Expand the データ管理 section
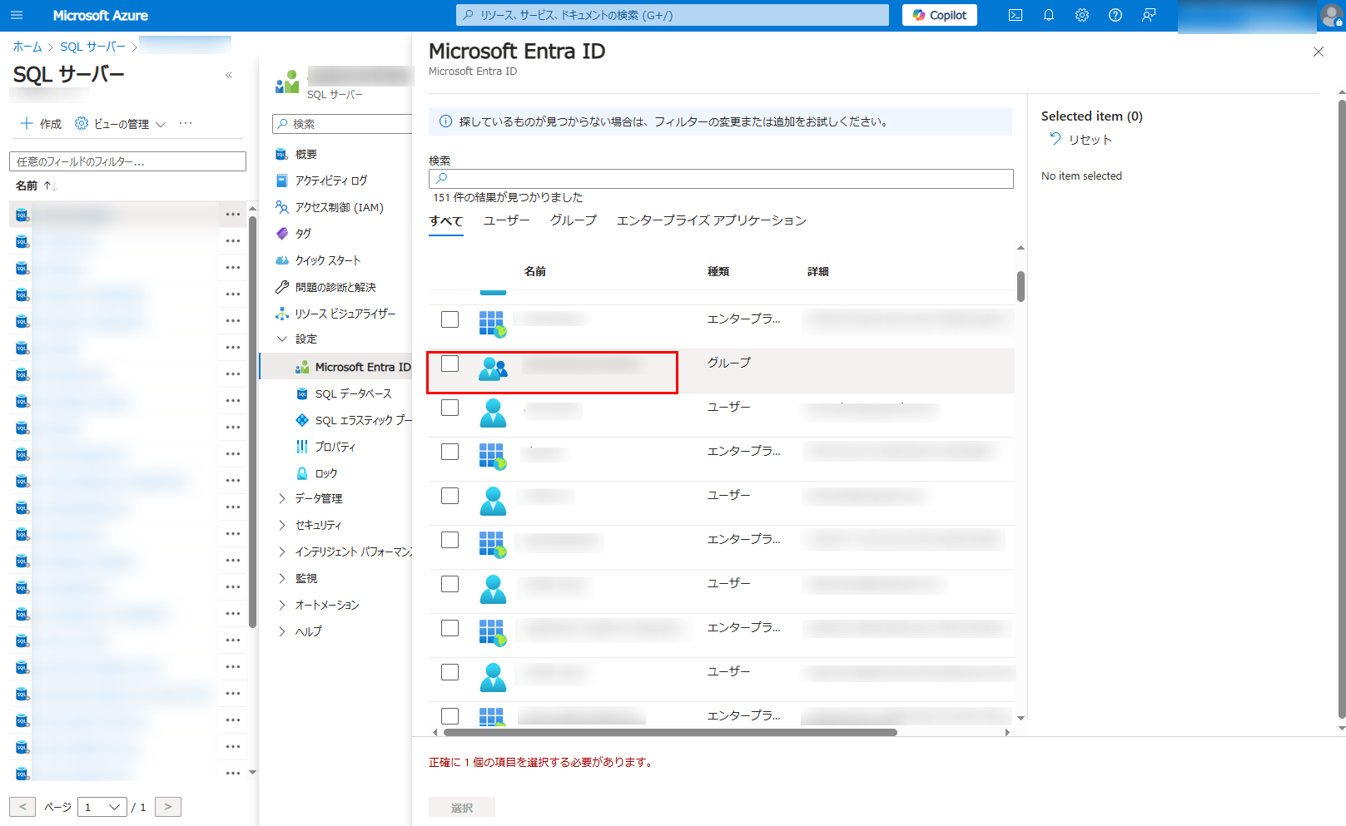 click(x=310, y=498)
